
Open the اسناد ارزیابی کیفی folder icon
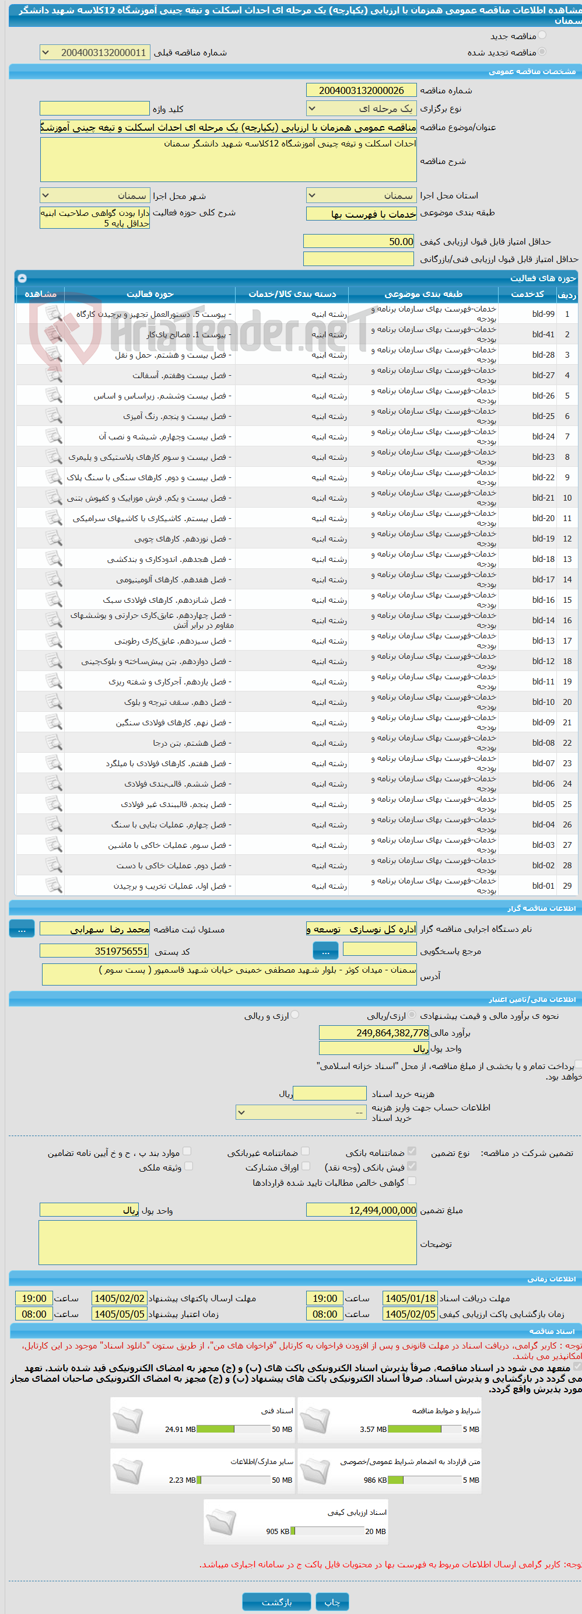[x=221, y=1522]
